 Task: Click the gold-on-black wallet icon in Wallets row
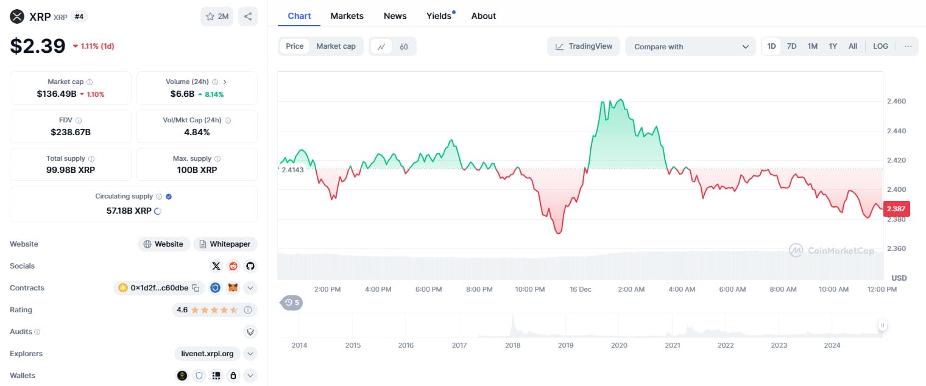(182, 376)
